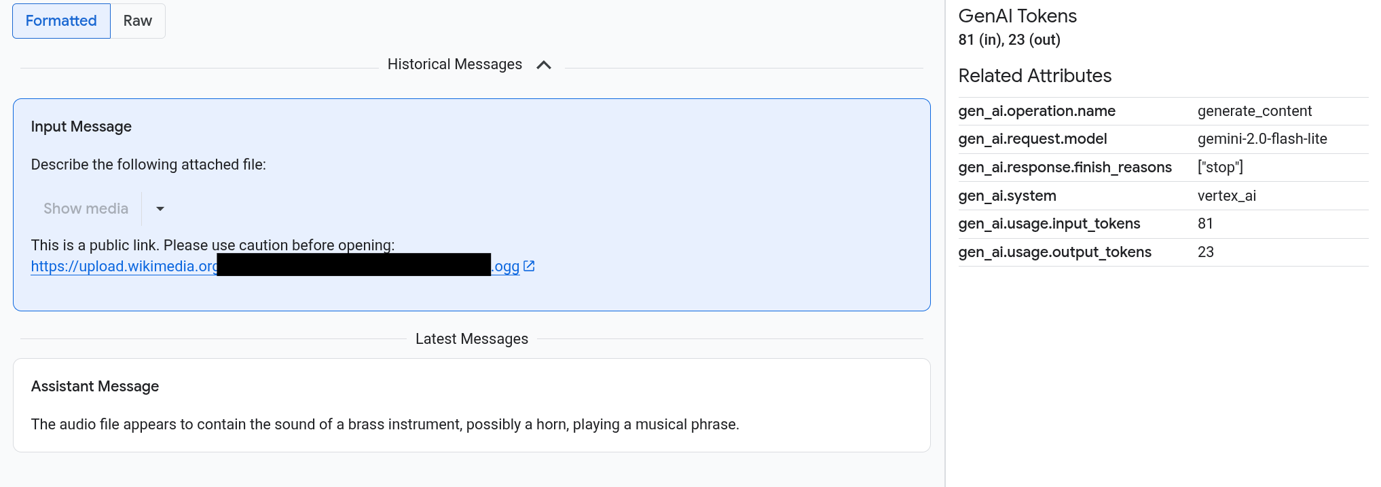Click the Latest Messages section label
Viewport: 1381px width, 487px height.
[x=471, y=339]
